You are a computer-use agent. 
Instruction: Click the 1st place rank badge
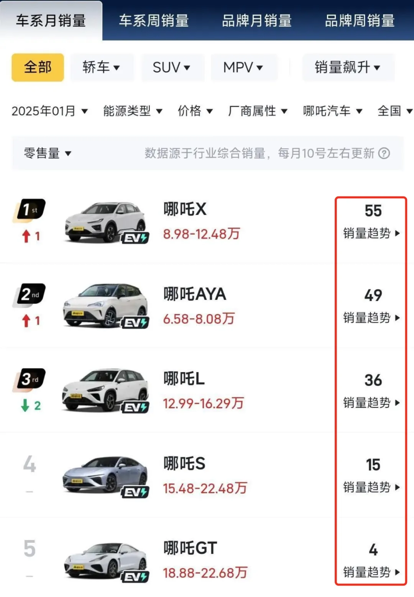tap(30, 210)
